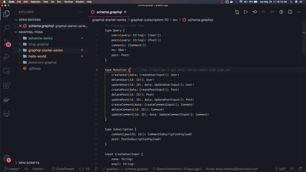Image resolution: width=306 pixels, height=172 pixels.
Task: Click the schema.graphql check status bar item
Action: click(x=134, y=169)
